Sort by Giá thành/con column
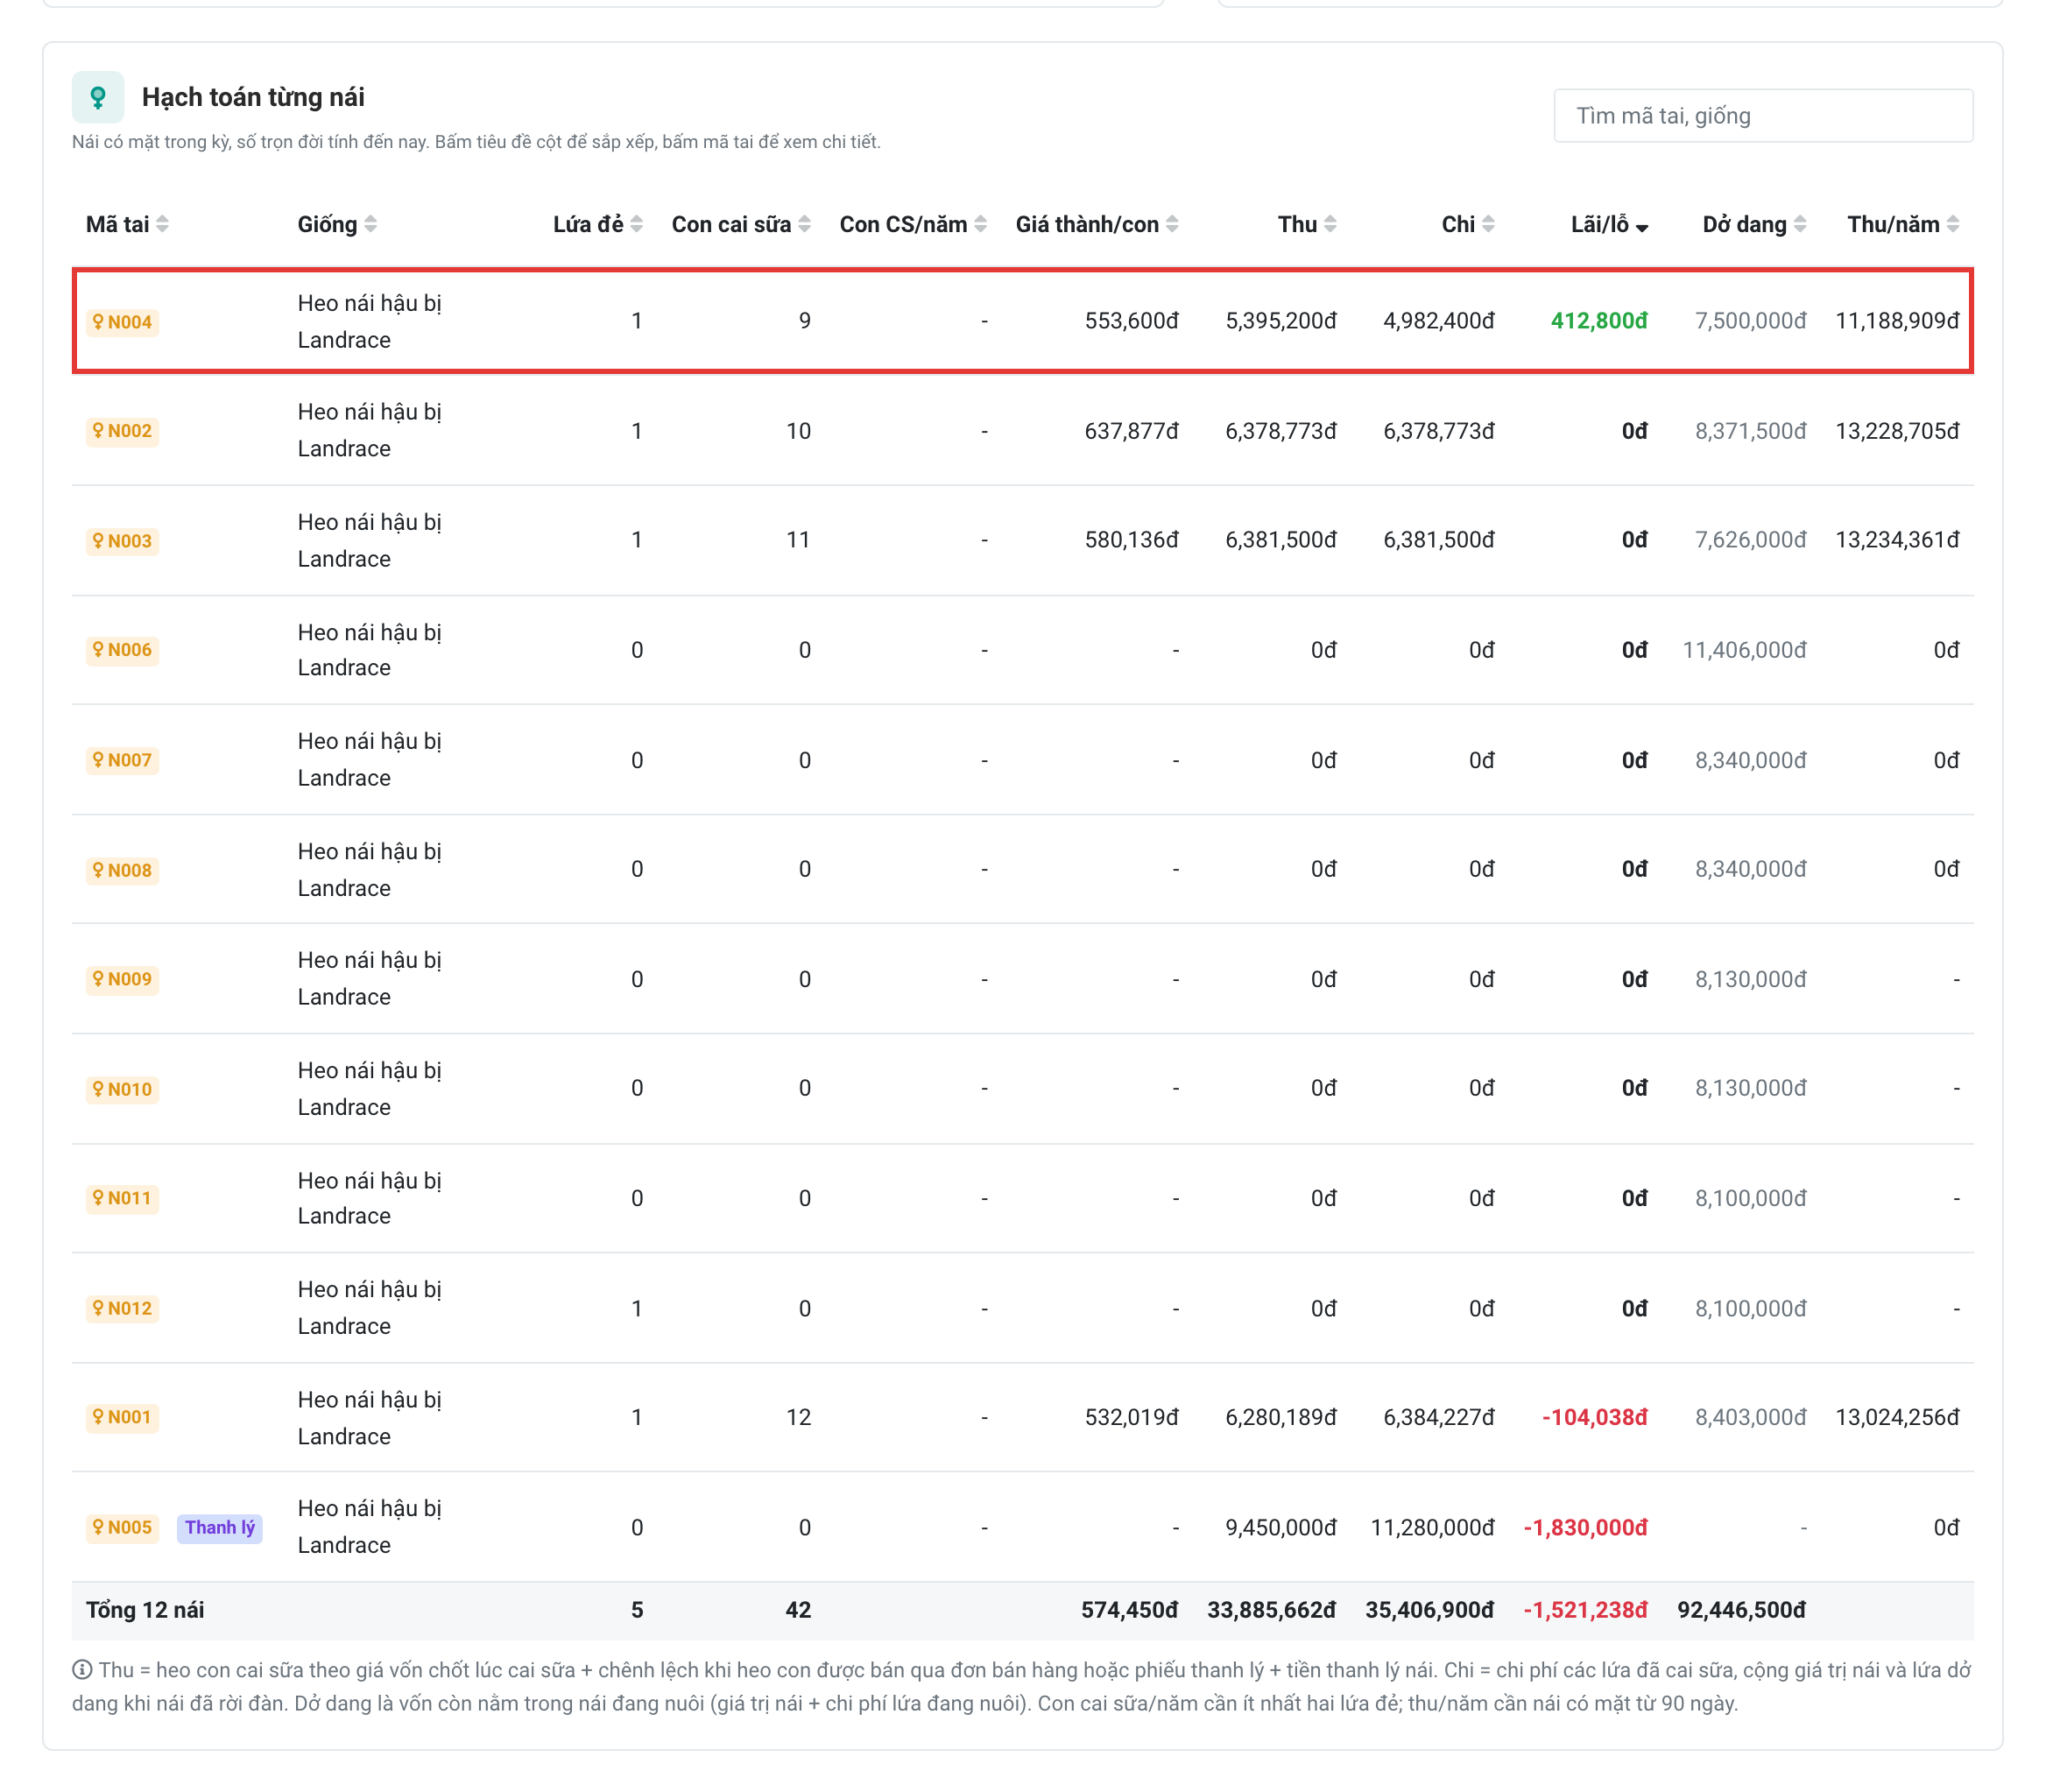2046x1792 pixels. coord(1097,224)
